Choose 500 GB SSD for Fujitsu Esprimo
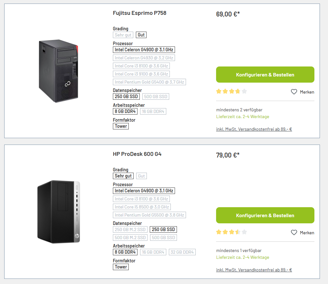 (x=156, y=96)
